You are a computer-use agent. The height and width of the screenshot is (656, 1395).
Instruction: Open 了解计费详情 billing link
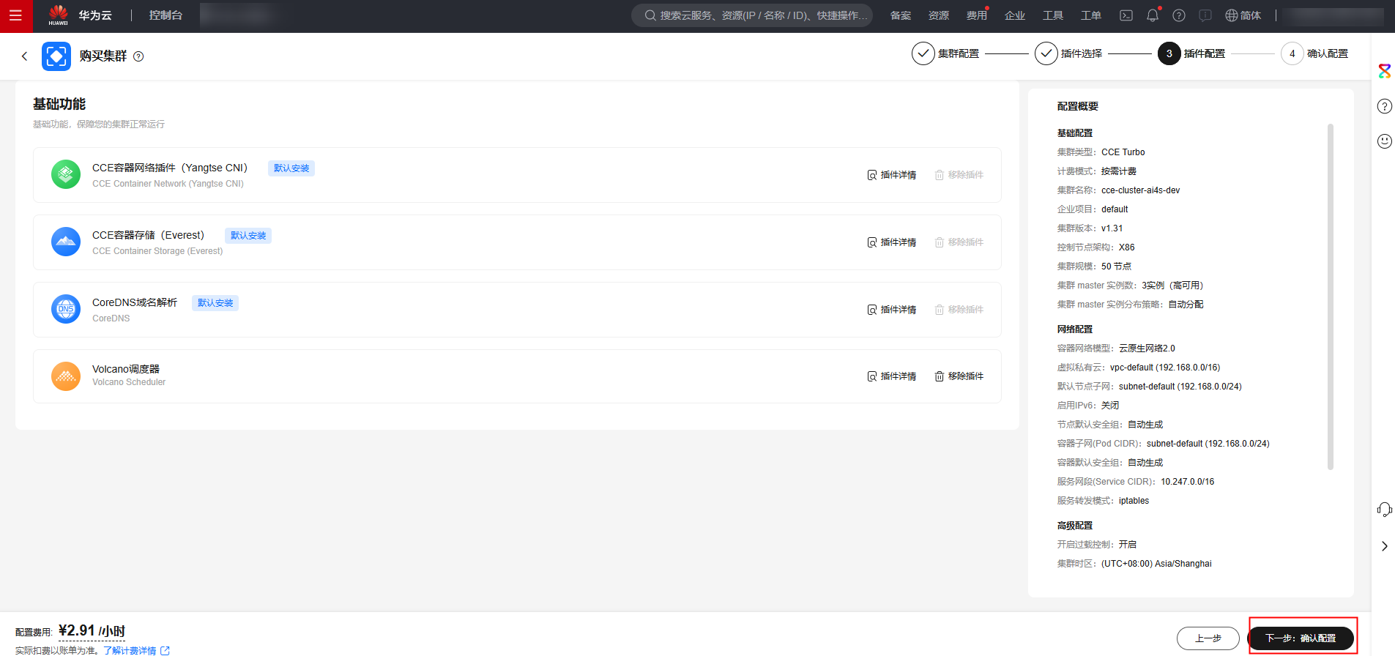pyautogui.click(x=136, y=650)
